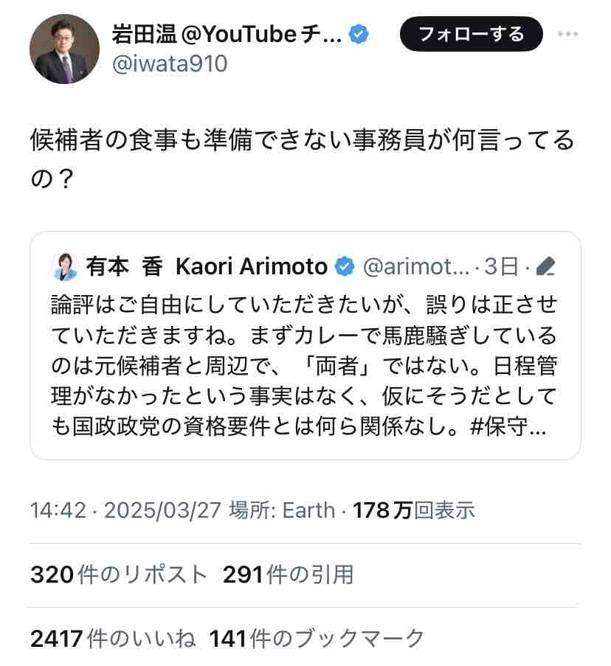The height and width of the screenshot is (666, 611).
Task: Open Kaori Arimoto's small avatar in quoted post
Action: (x=65, y=266)
